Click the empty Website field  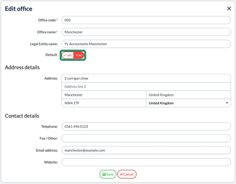(146, 162)
